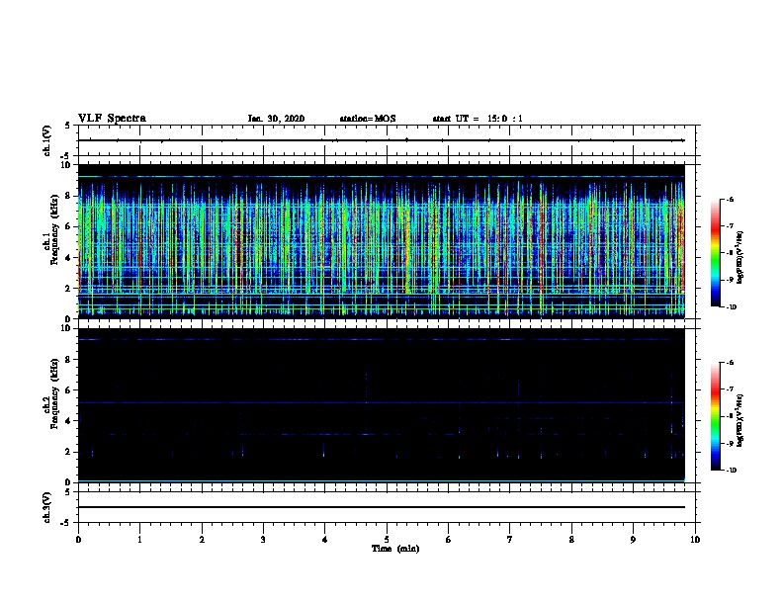
Task: Click the ch.2 color scale bar
Action: (x=715, y=416)
